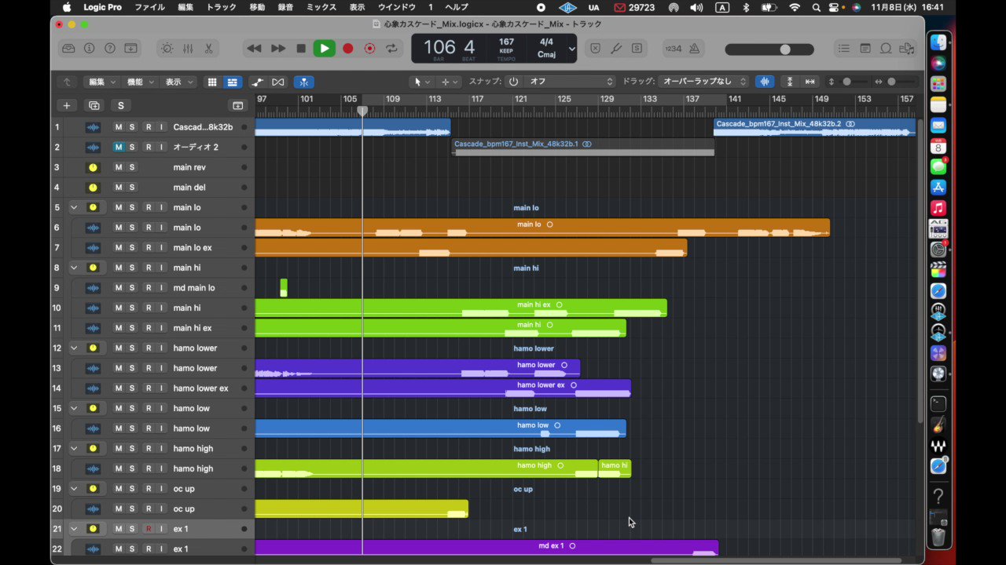
Task: Toggle catch playhead mode
Action: click(x=303, y=82)
